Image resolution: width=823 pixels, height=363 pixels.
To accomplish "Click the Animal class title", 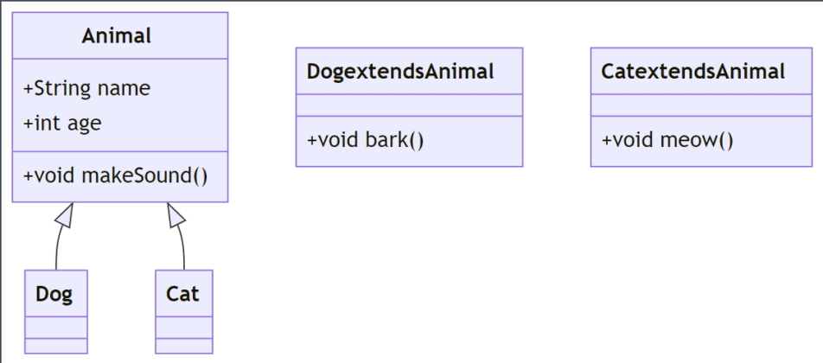I will tap(117, 35).
